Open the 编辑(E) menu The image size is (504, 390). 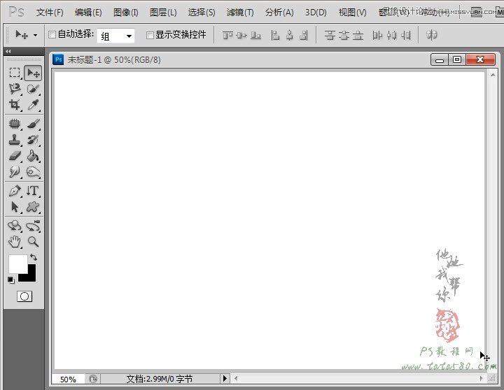pos(88,13)
